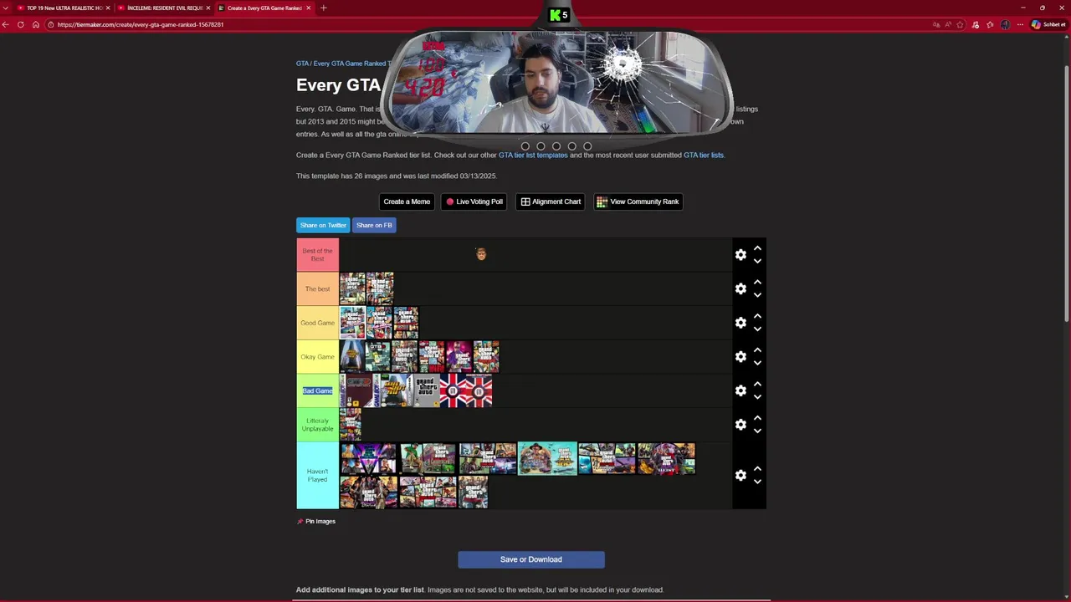Select the Good Game yellow label
The image size is (1071, 602).
click(x=317, y=323)
